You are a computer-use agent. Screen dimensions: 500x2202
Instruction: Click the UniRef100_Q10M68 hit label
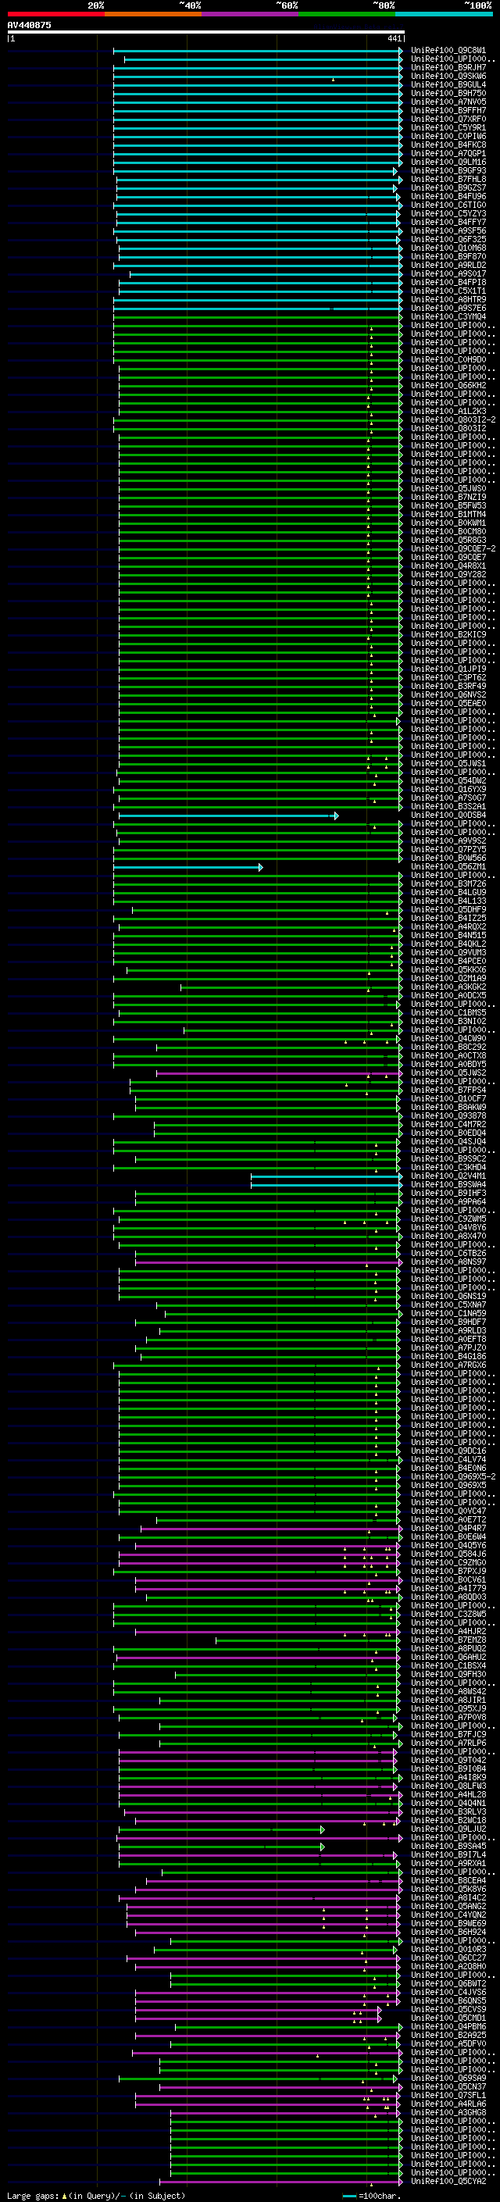pos(448,248)
